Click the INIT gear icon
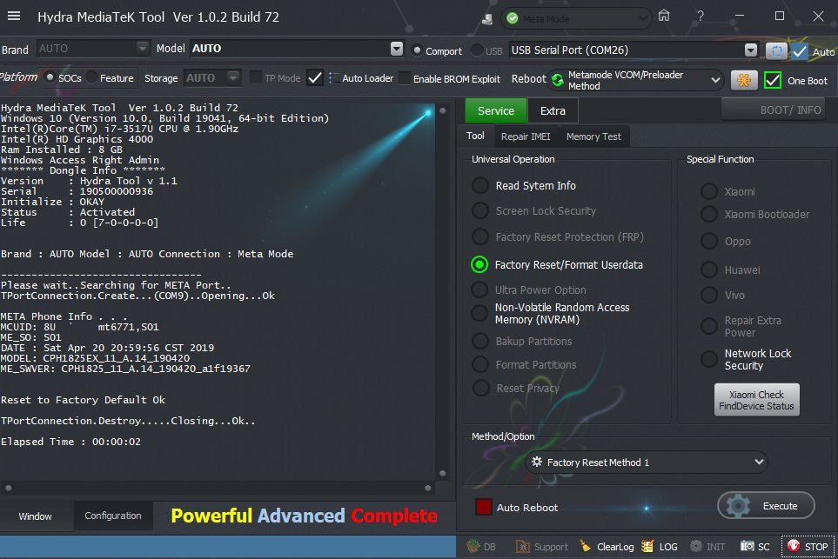This screenshot has height=559, width=838. pyautogui.click(x=696, y=546)
